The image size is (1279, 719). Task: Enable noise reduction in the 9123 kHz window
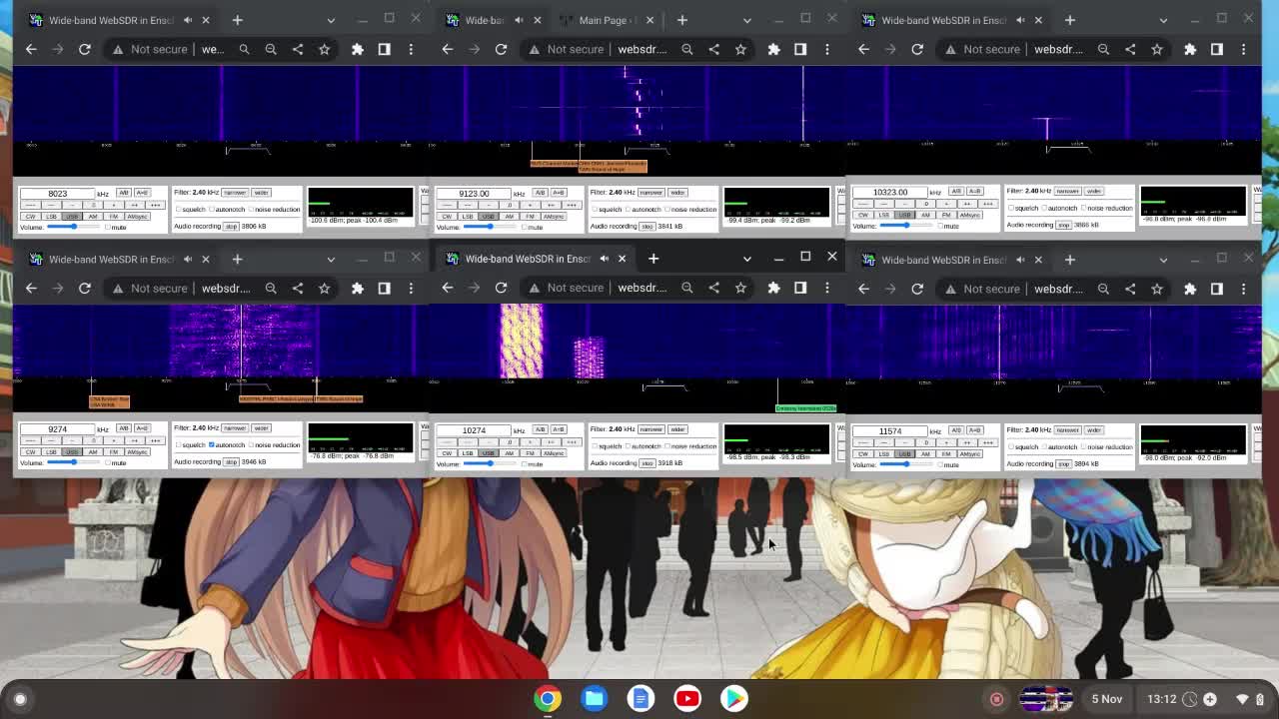668,210
